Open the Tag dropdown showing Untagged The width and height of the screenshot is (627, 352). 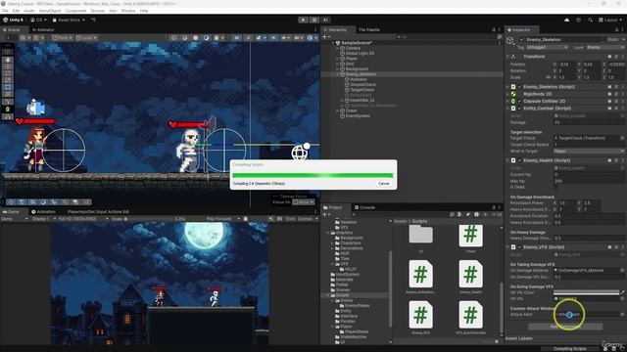547,48
